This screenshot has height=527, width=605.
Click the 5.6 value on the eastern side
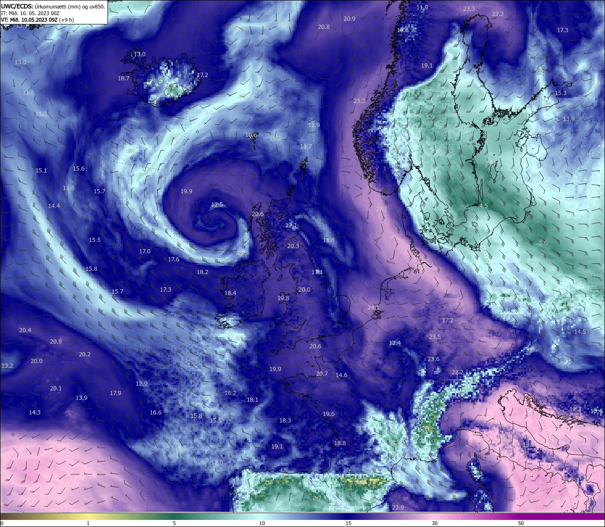coord(543,243)
